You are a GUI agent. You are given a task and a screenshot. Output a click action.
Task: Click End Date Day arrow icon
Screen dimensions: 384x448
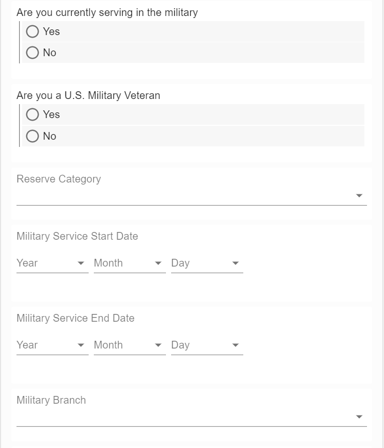point(236,345)
